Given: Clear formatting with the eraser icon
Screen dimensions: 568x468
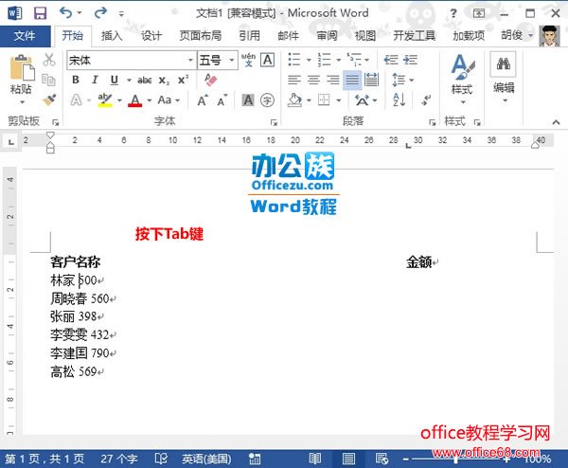Looking at the screenshot, I should coord(210,80).
